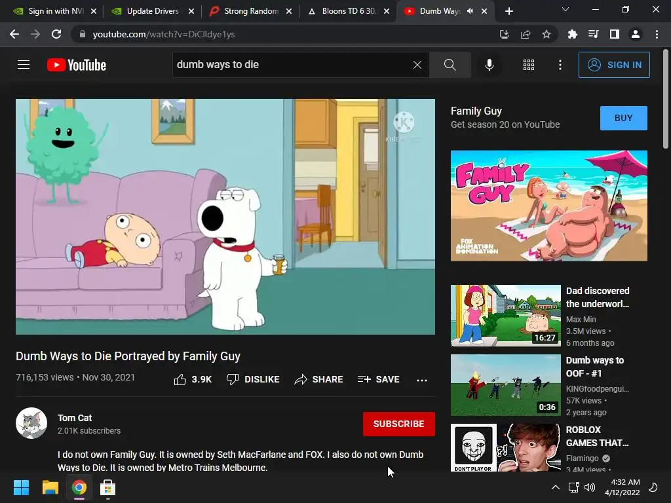Go to YouTube home via logo
This screenshot has height=503, width=671.
coord(77,65)
